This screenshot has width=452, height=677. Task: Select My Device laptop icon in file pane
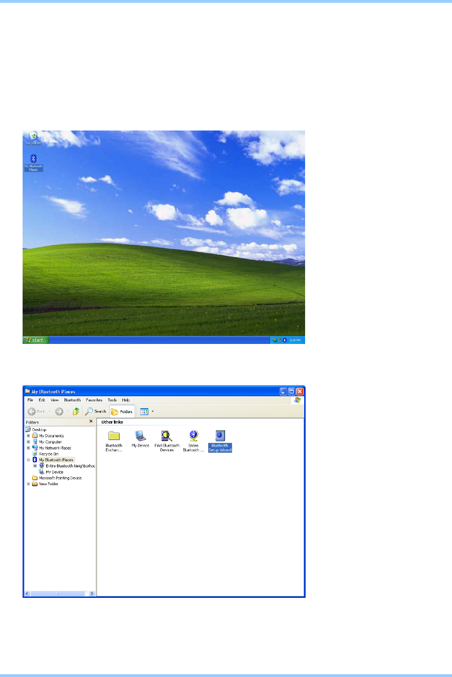tap(140, 439)
